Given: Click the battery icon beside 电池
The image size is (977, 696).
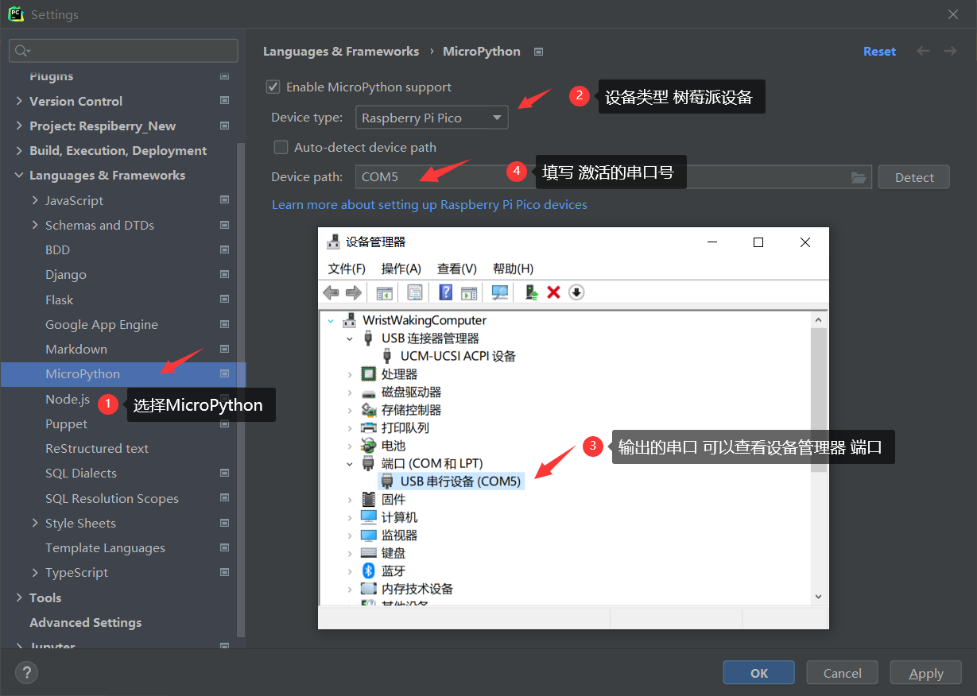Looking at the screenshot, I should (x=368, y=445).
